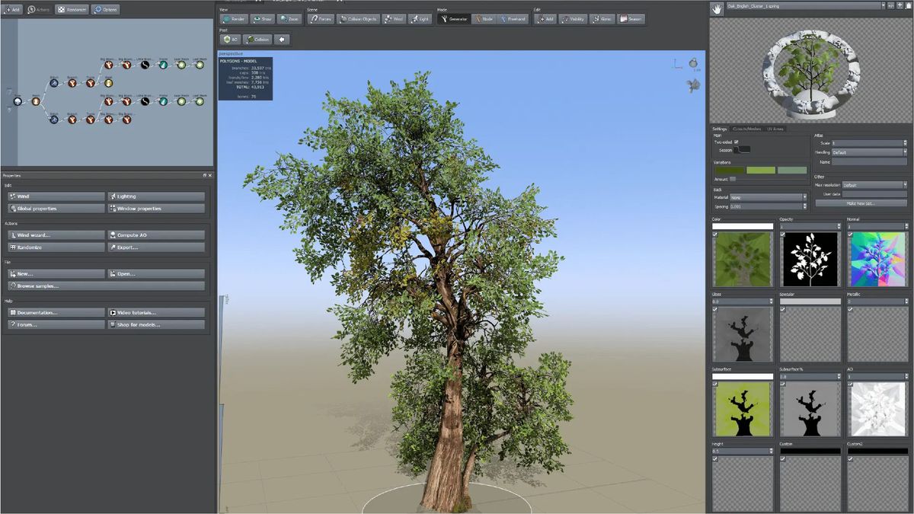
Task: Open the Settings tab in material panel
Action: pyautogui.click(x=720, y=129)
